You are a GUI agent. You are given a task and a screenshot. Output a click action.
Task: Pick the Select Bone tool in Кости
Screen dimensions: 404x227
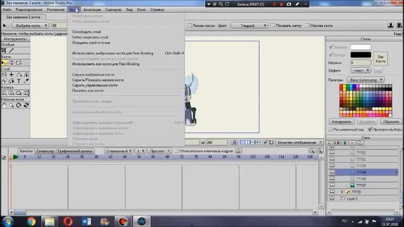[x=4, y=62]
